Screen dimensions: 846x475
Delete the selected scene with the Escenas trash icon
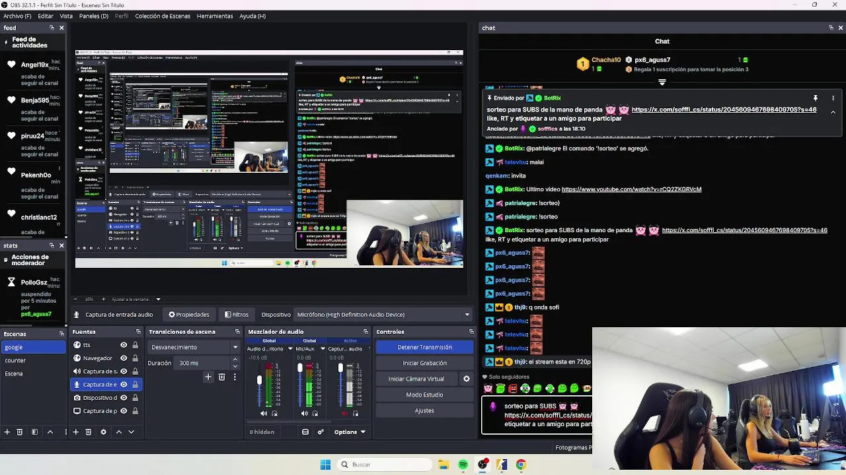[x=20, y=432]
